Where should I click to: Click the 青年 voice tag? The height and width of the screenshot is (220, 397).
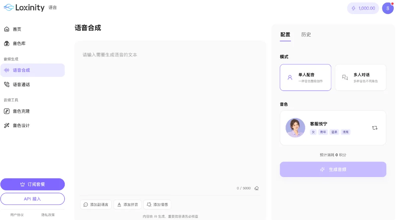[323, 132]
